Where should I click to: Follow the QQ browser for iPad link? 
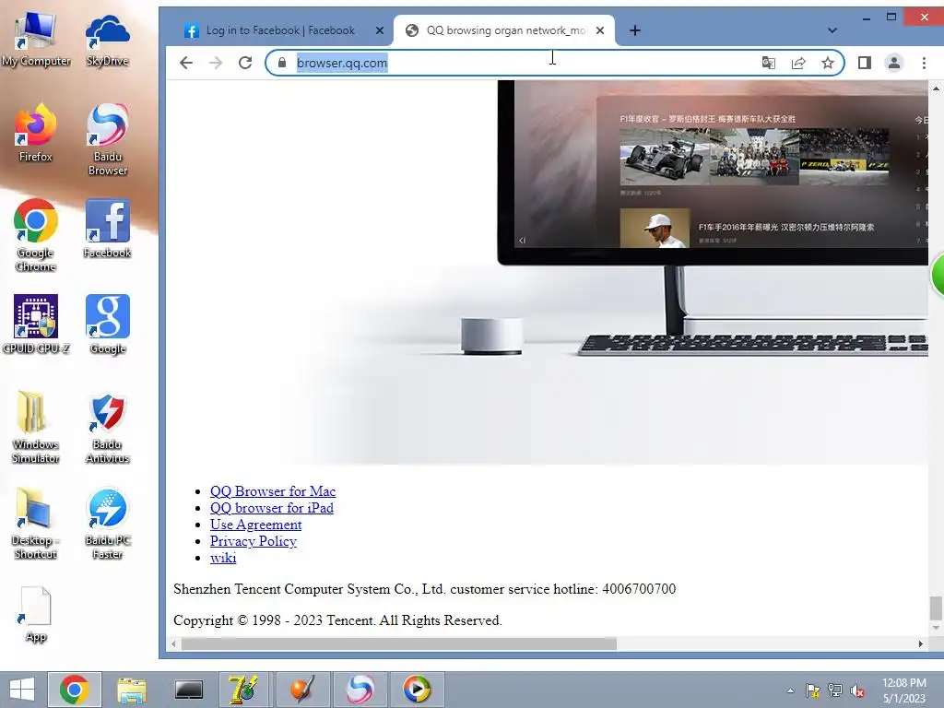[272, 508]
